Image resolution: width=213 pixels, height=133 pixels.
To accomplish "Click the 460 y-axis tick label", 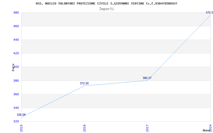I will click(x=16, y=26).
